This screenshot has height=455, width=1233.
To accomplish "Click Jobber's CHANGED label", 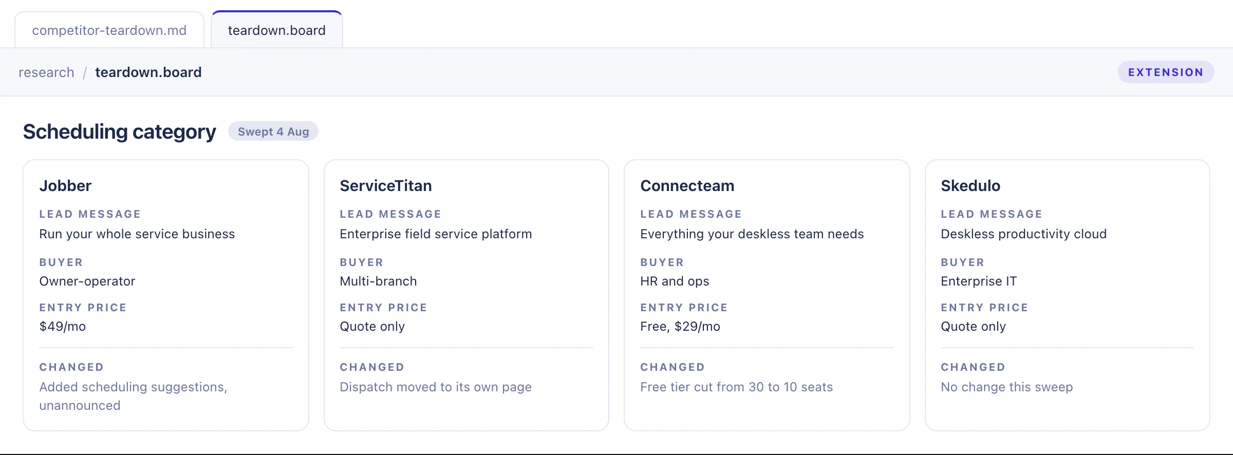I will (x=71, y=367).
